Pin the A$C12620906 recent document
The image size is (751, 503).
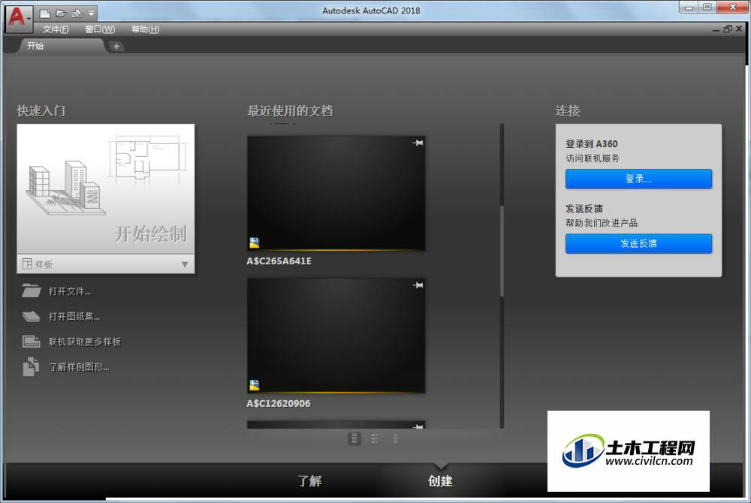click(x=418, y=285)
